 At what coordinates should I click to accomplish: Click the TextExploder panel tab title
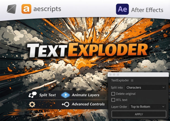[x=120, y=80]
